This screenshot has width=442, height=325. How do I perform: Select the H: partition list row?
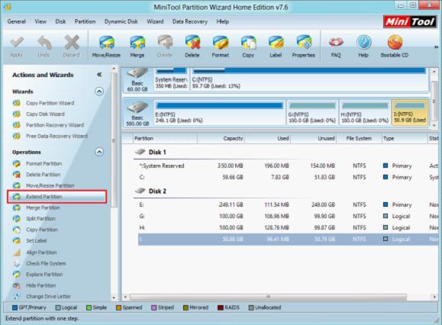tap(288, 227)
